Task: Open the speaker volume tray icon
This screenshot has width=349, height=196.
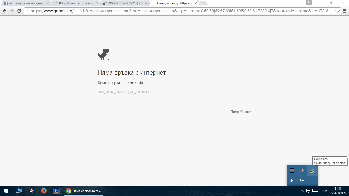Action: click(x=292, y=181)
